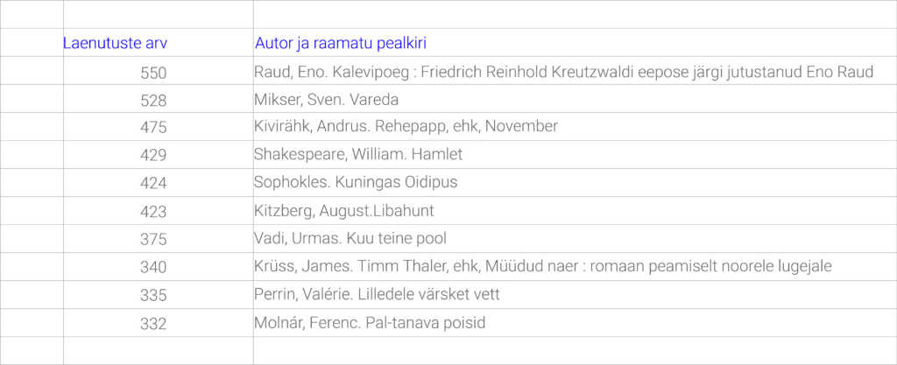Select the Sophokles. Kuningas Oidipus cell
Screen dimensions: 897x365
coord(575,182)
